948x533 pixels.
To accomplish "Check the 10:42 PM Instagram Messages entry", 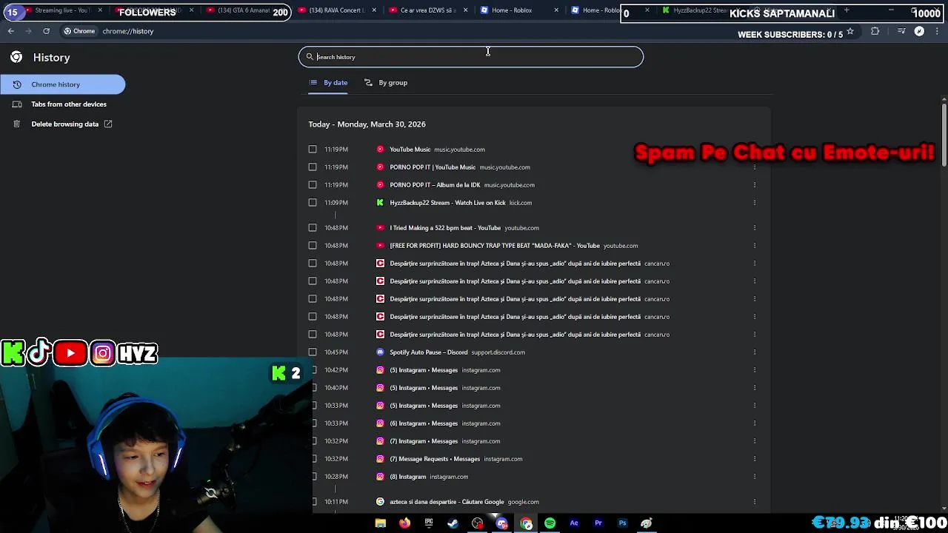I will click(x=313, y=370).
